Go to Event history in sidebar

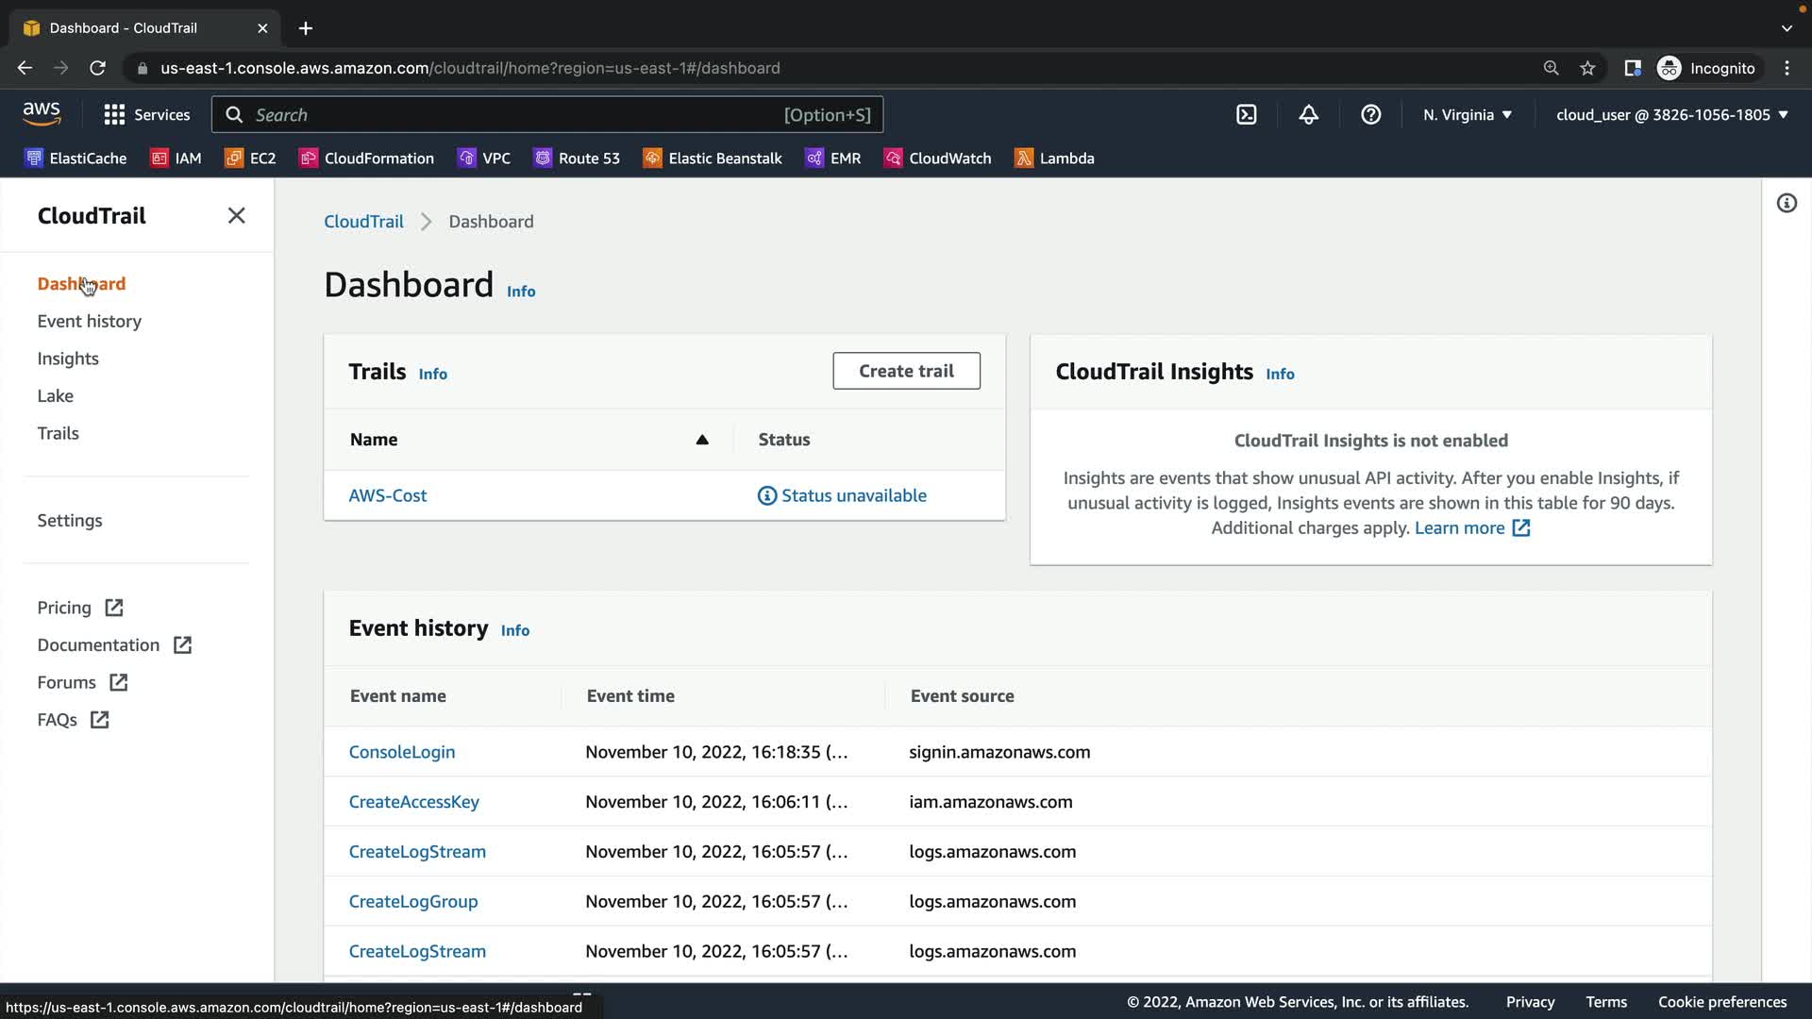[x=89, y=322]
